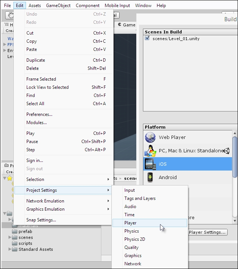Open the Window menu
The width and height of the screenshot is (238, 269).
pos(143,6)
